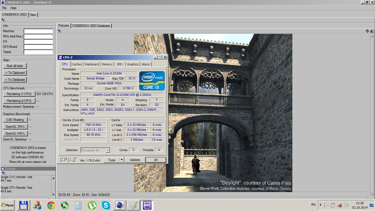Click the four-arrow move icon in picture viewer

click(x=367, y=31)
